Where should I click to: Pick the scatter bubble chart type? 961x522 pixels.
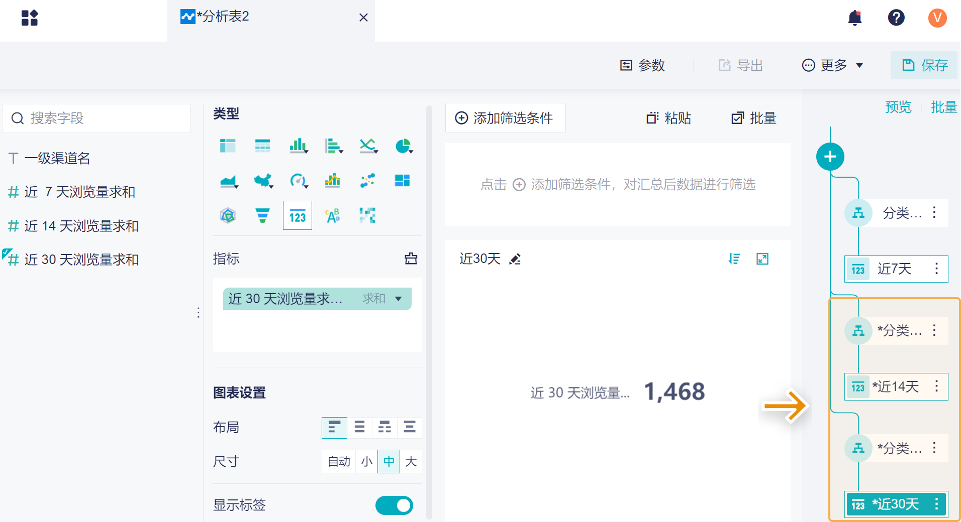(x=367, y=181)
